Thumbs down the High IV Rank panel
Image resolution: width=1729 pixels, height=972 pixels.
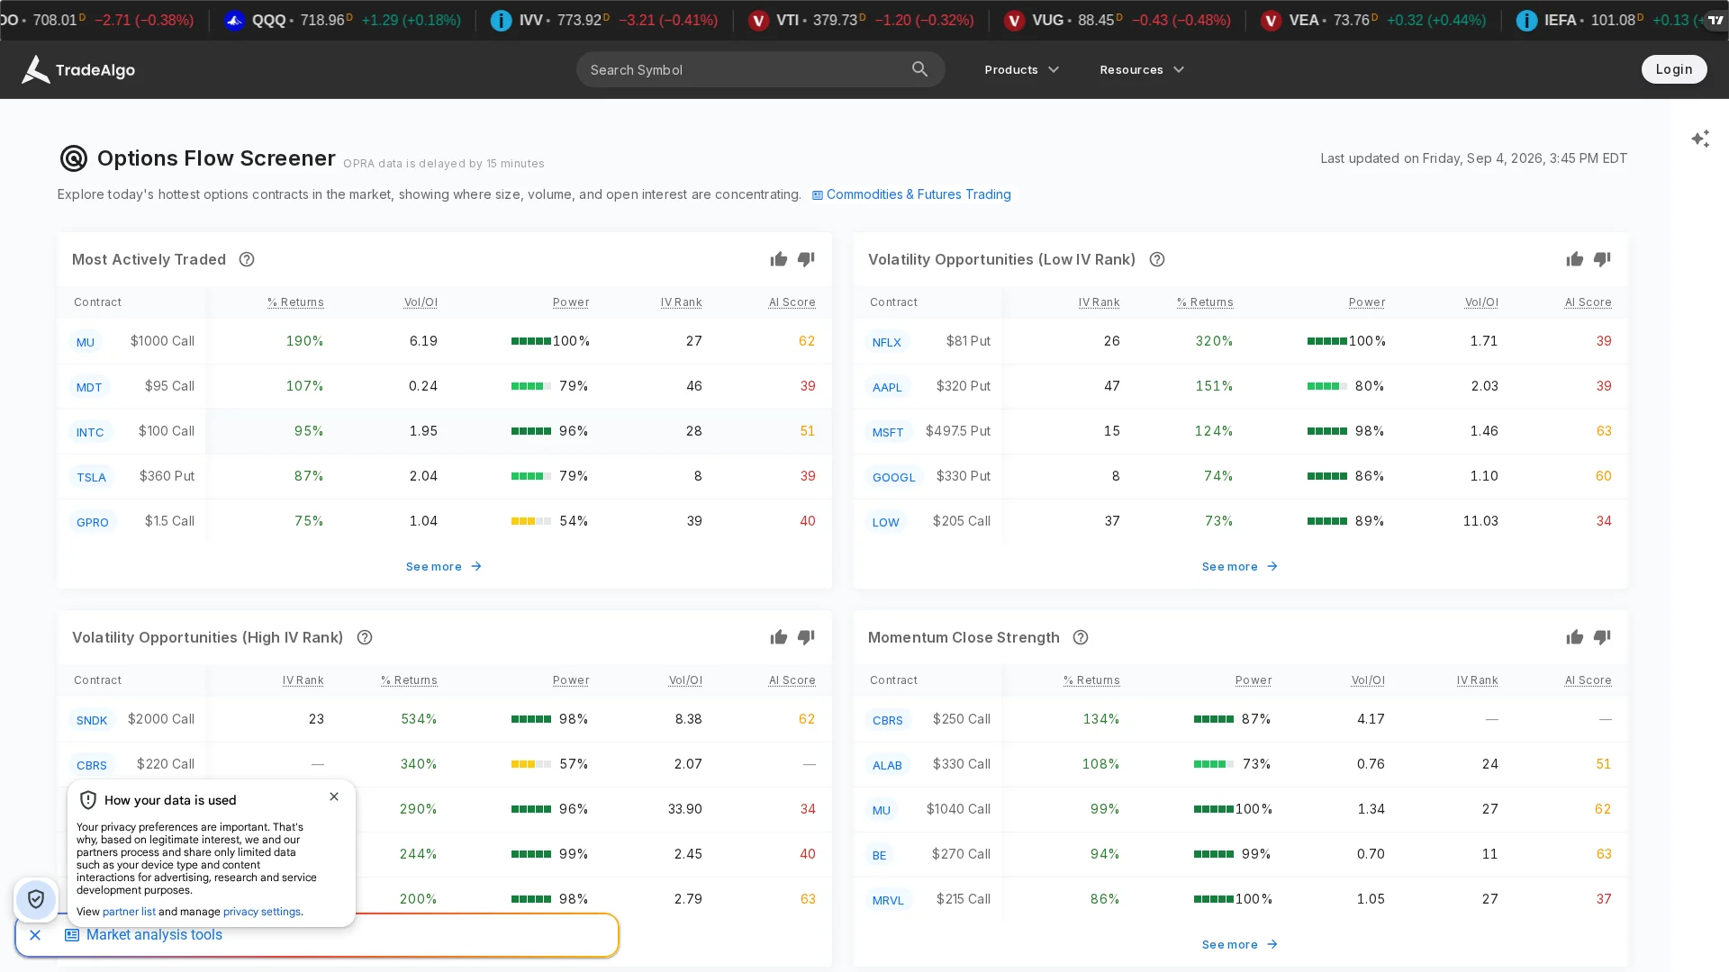(806, 637)
